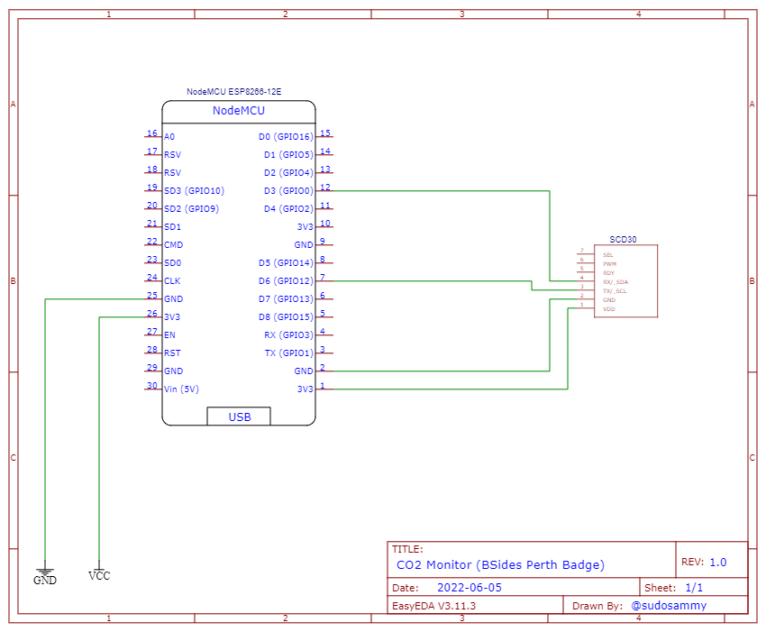Select the D4 (GPIO2) pin label
Image resolution: width=766 pixels, height=632 pixels.
288,208
